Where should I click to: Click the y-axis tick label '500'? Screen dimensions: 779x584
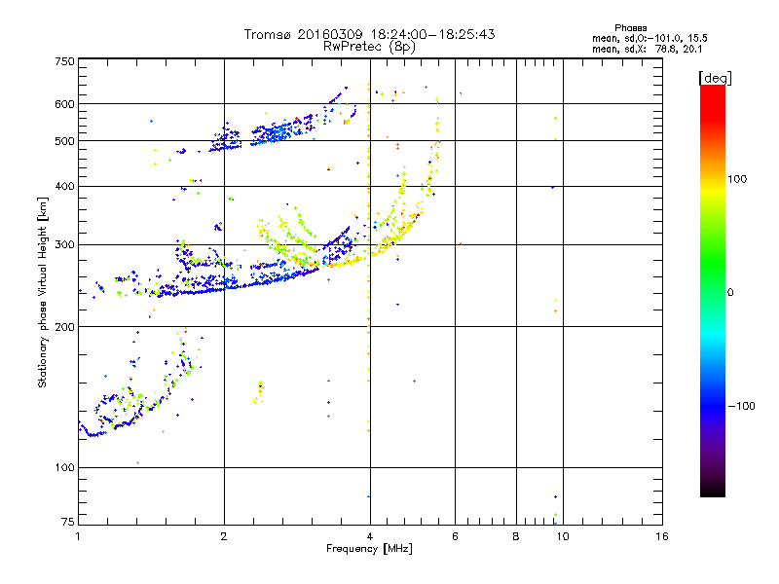64,141
